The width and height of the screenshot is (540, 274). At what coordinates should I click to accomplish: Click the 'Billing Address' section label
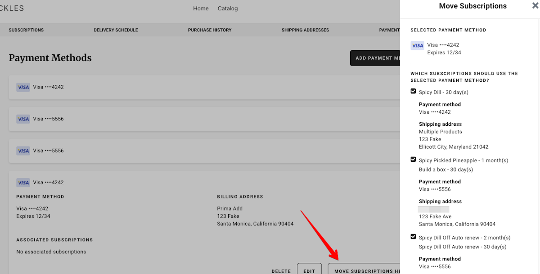coord(240,197)
